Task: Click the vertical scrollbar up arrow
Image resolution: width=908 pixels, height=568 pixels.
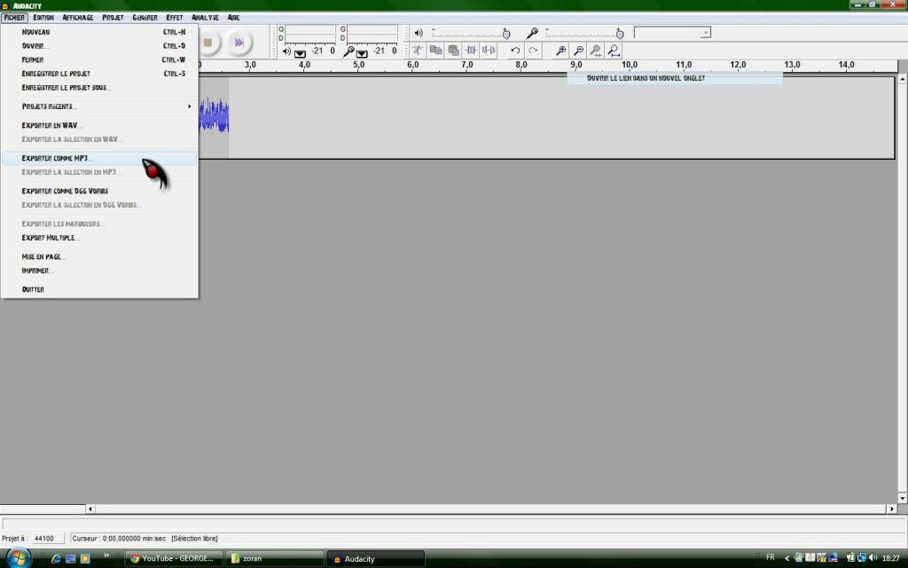Action: (x=902, y=79)
